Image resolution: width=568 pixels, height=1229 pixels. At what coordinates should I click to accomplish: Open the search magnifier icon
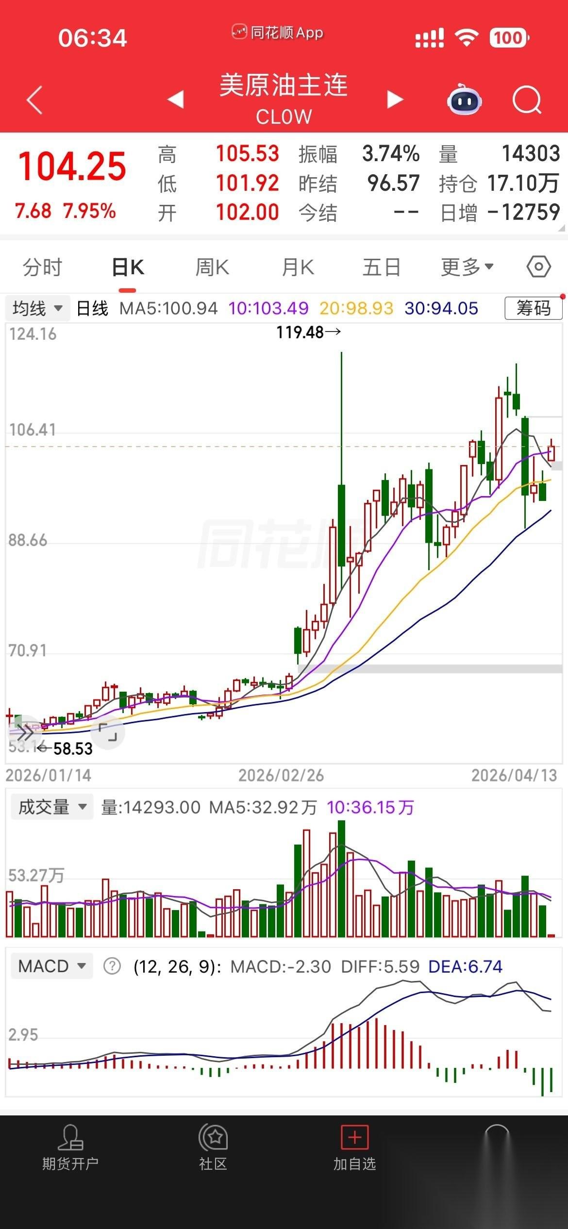click(527, 100)
